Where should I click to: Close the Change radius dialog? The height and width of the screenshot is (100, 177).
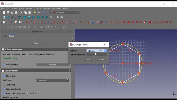pos(105,44)
